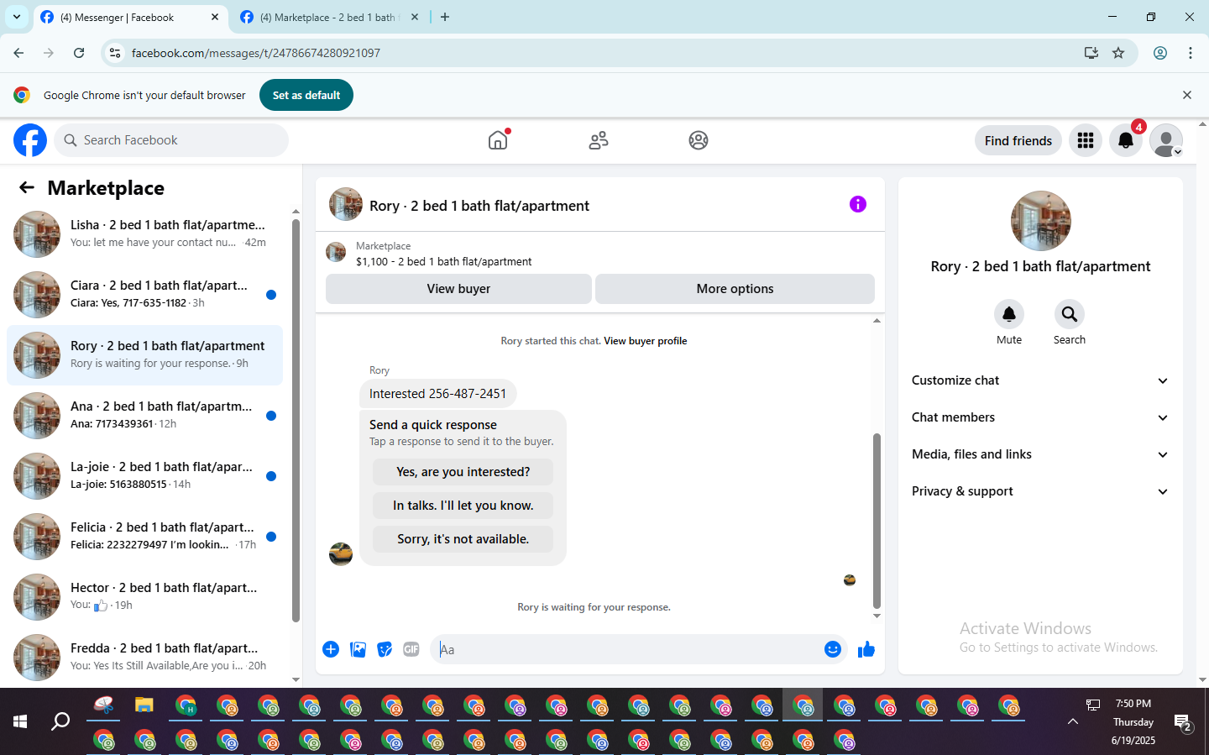The image size is (1209, 755).
Task: Open the Facebook menu grid icon
Action: (x=1086, y=140)
